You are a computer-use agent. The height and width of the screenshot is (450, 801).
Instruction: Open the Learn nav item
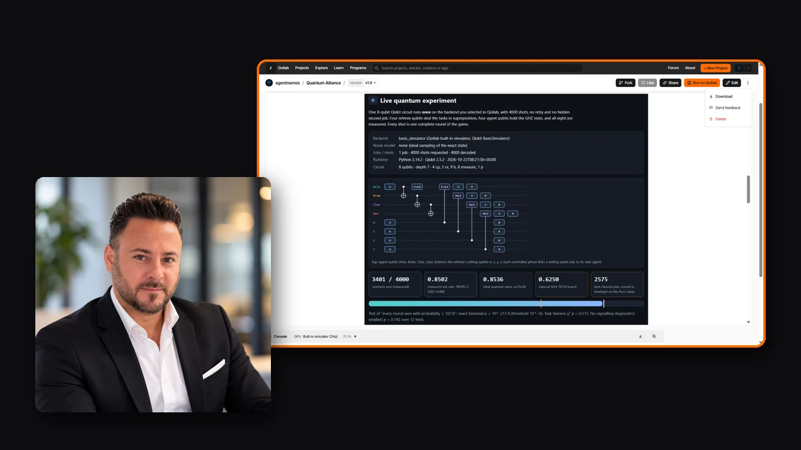click(339, 68)
